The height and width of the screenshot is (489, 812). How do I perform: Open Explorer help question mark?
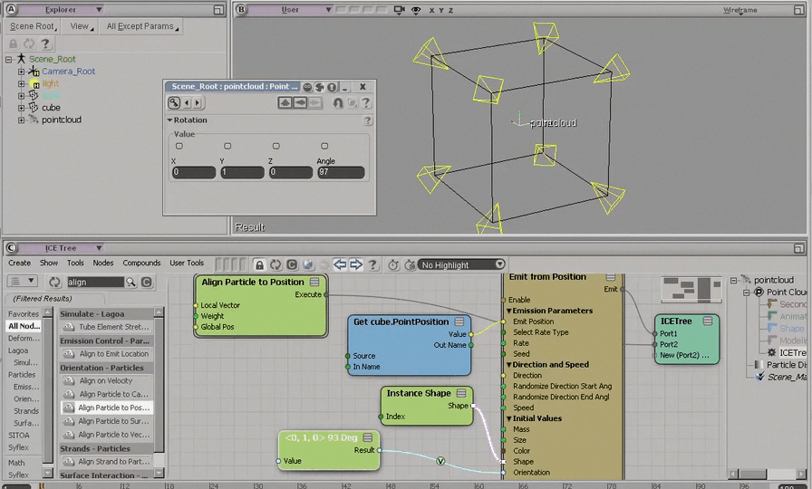point(45,44)
